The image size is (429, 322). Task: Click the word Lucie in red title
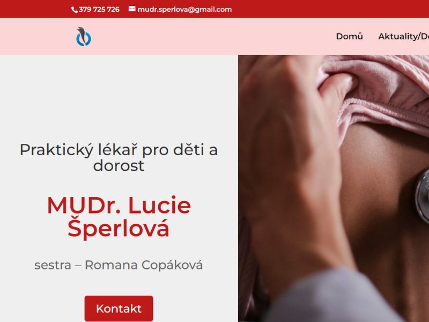point(159,205)
